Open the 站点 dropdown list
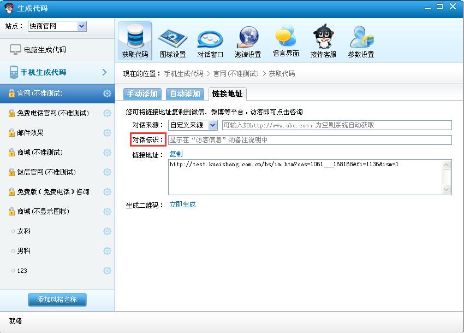 click(x=82, y=26)
